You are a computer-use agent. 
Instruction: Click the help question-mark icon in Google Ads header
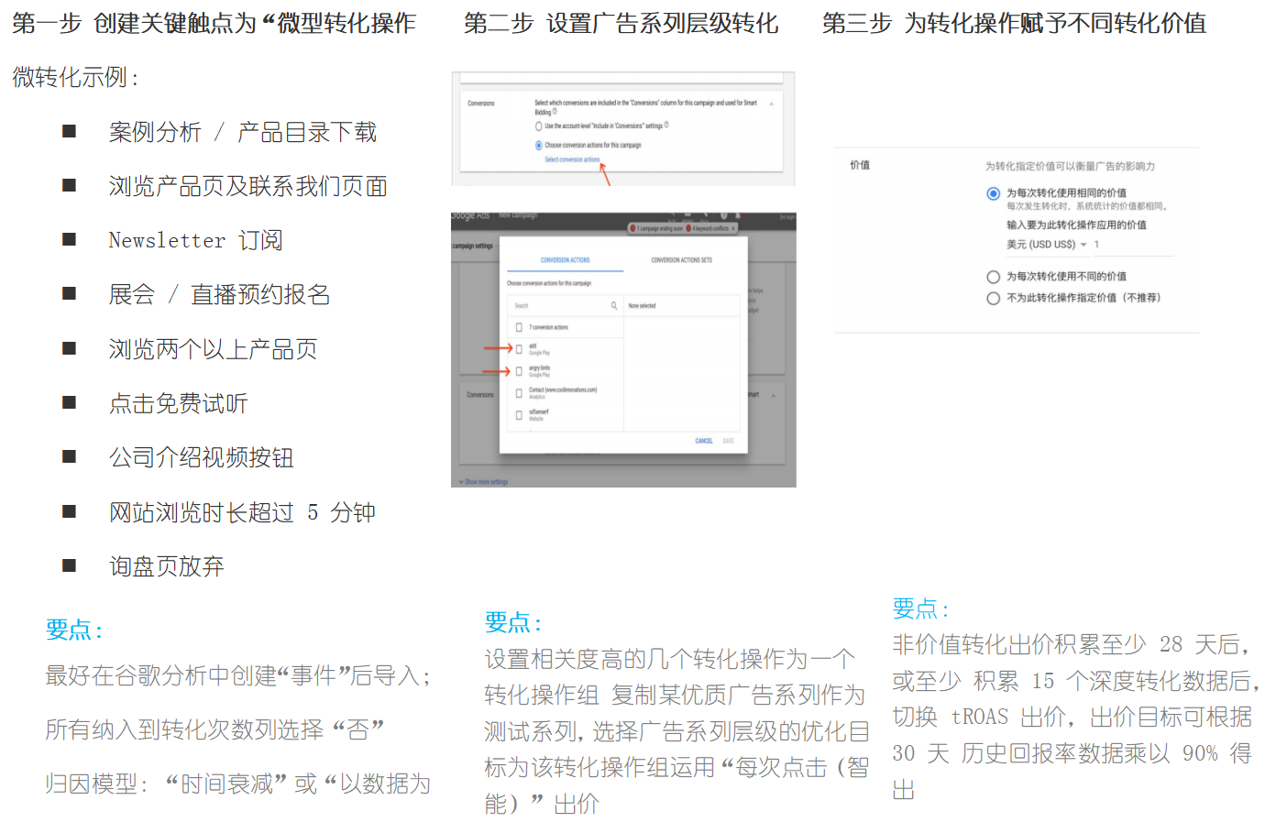(x=724, y=215)
